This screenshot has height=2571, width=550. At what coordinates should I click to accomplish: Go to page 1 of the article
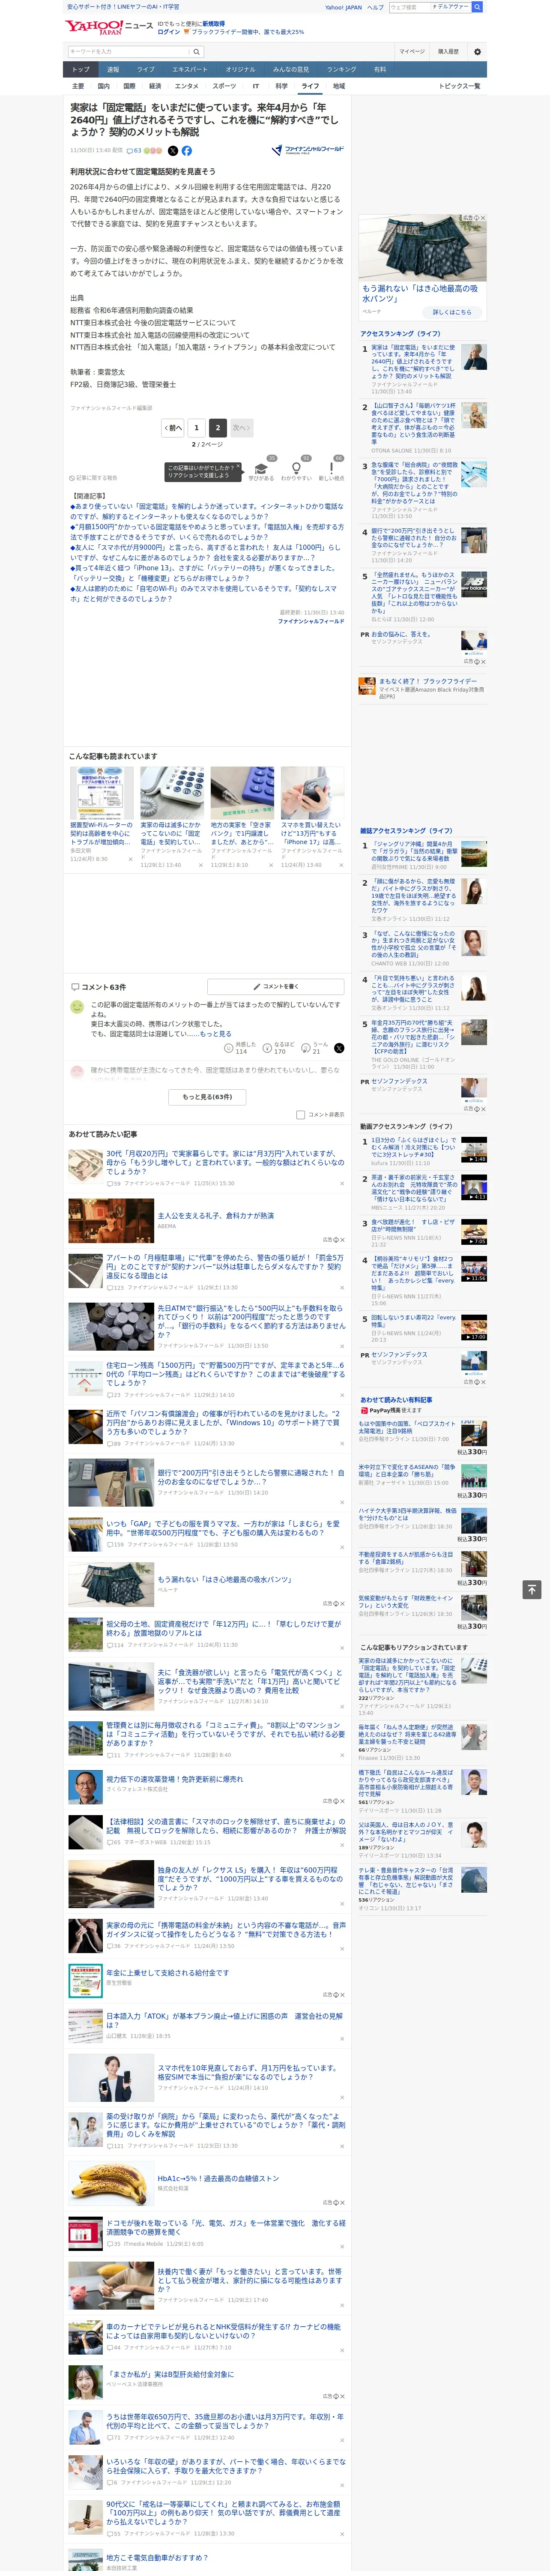click(197, 427)
